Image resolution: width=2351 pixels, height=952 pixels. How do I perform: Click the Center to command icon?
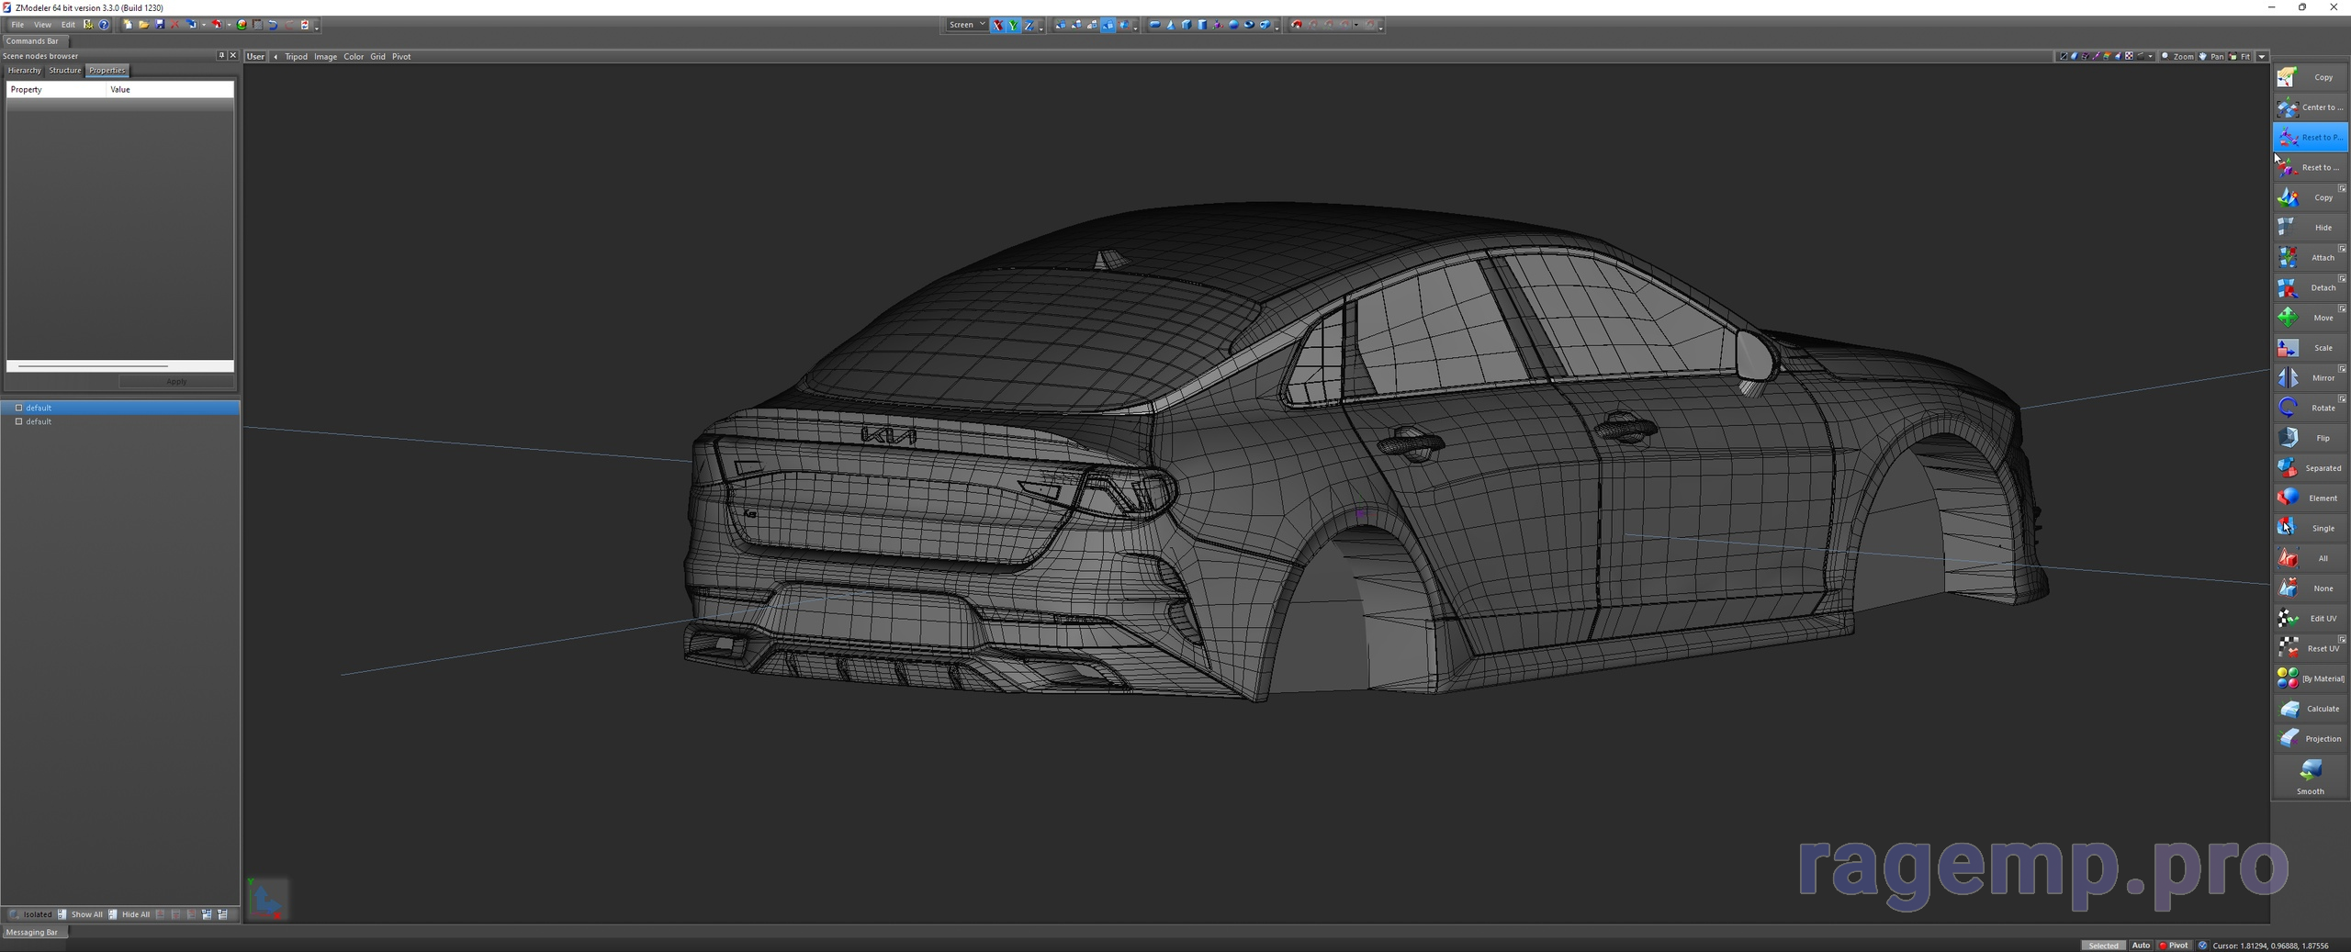click(2289, 107)
